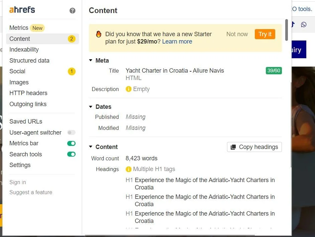315x237 pixels.
Task: Click the Learn more link
Action: [177, 42]
